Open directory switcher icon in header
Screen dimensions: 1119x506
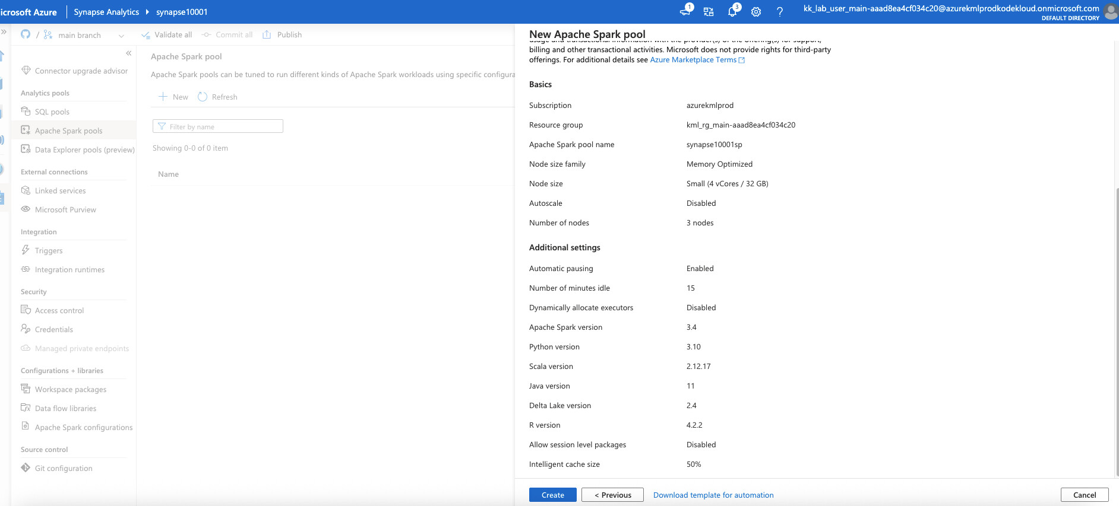[x=709, y=12]
